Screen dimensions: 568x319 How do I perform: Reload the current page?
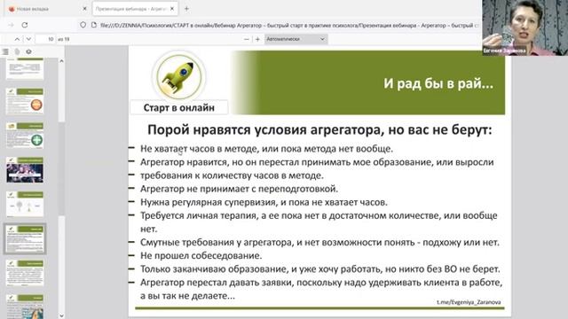[25, 25]
